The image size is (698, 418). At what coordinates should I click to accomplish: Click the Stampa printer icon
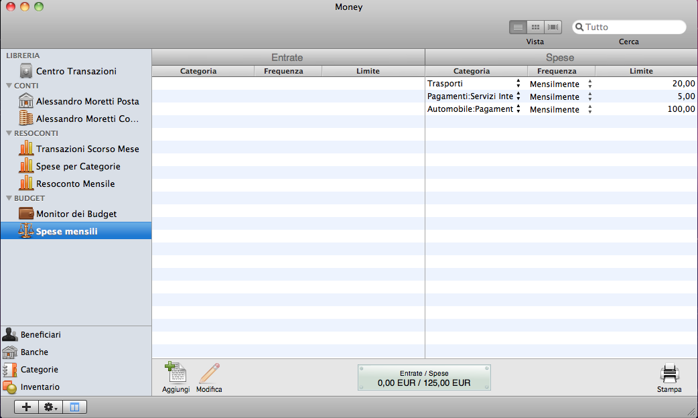669,373
